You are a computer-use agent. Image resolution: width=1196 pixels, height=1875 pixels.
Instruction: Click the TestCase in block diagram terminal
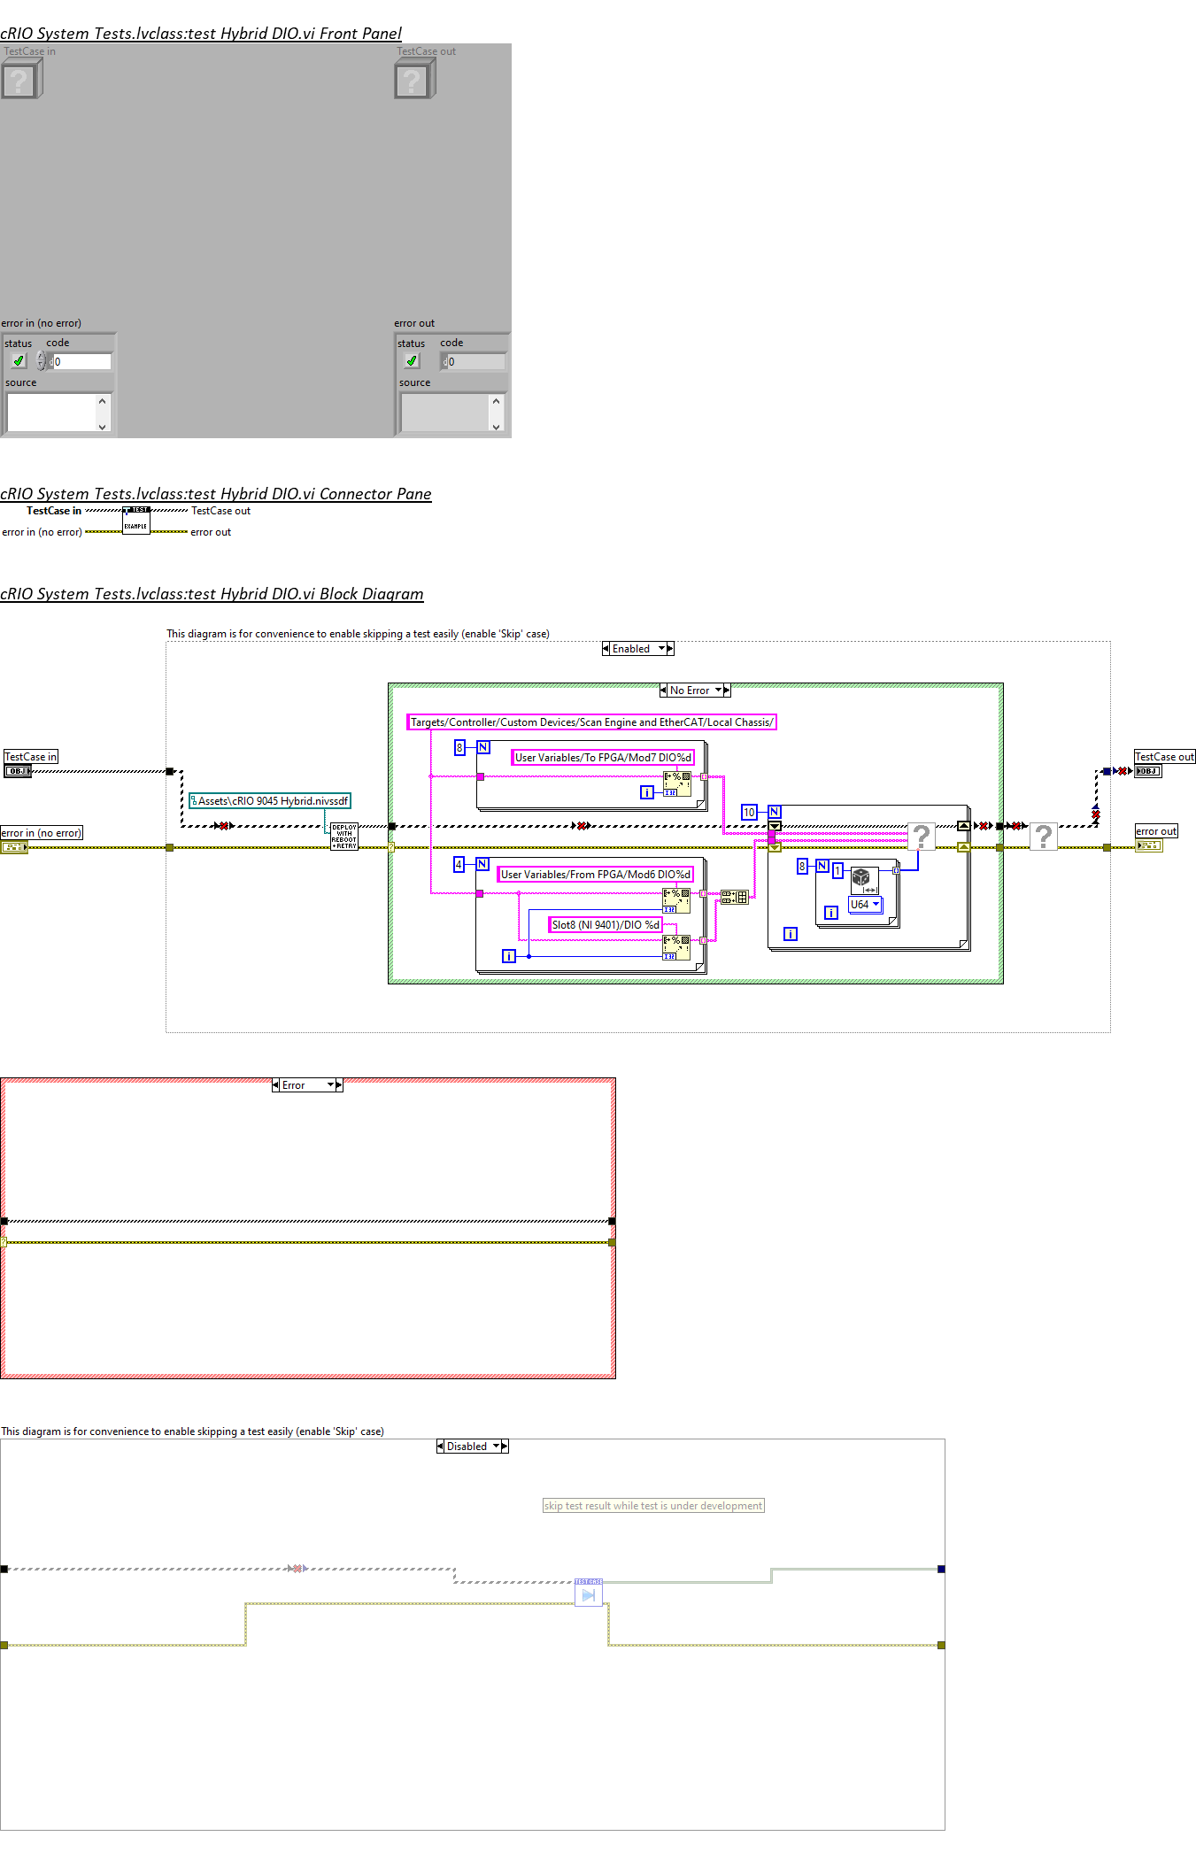click(18, 771)
